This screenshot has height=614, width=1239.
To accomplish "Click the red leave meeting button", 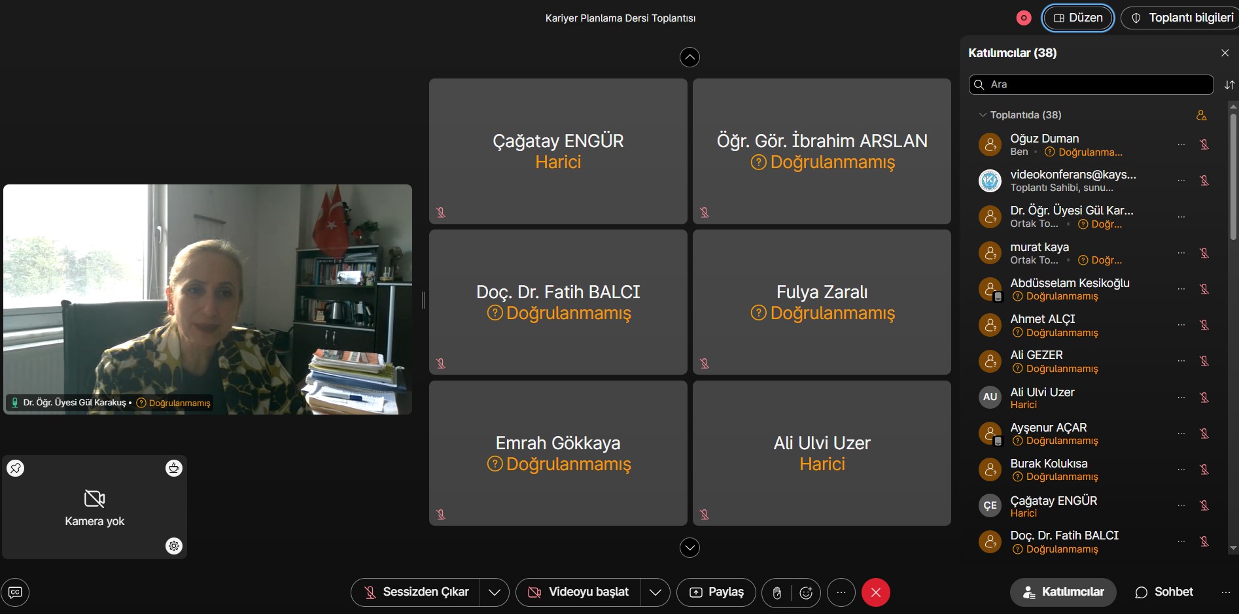I will point(875,592).
